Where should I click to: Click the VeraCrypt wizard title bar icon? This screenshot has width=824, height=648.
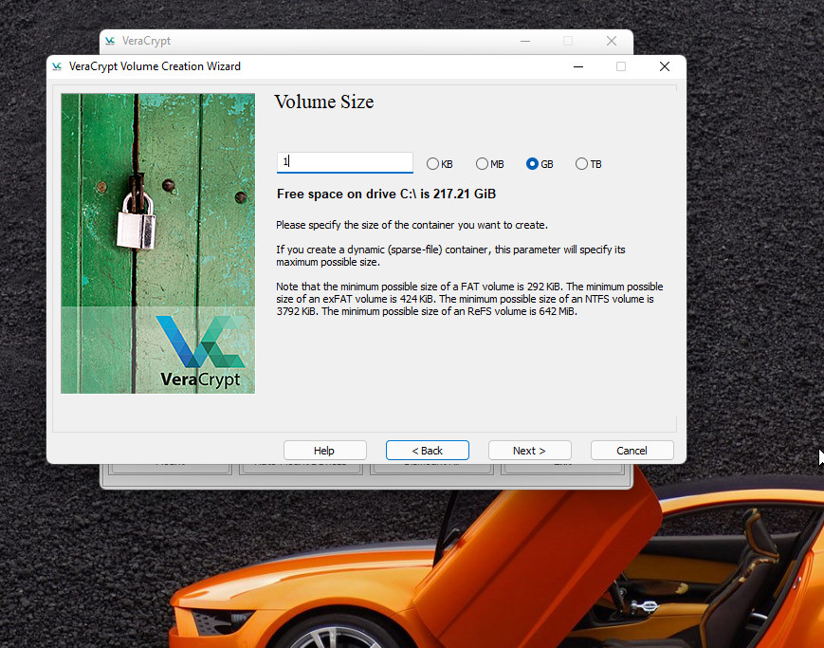click(57, 66)
